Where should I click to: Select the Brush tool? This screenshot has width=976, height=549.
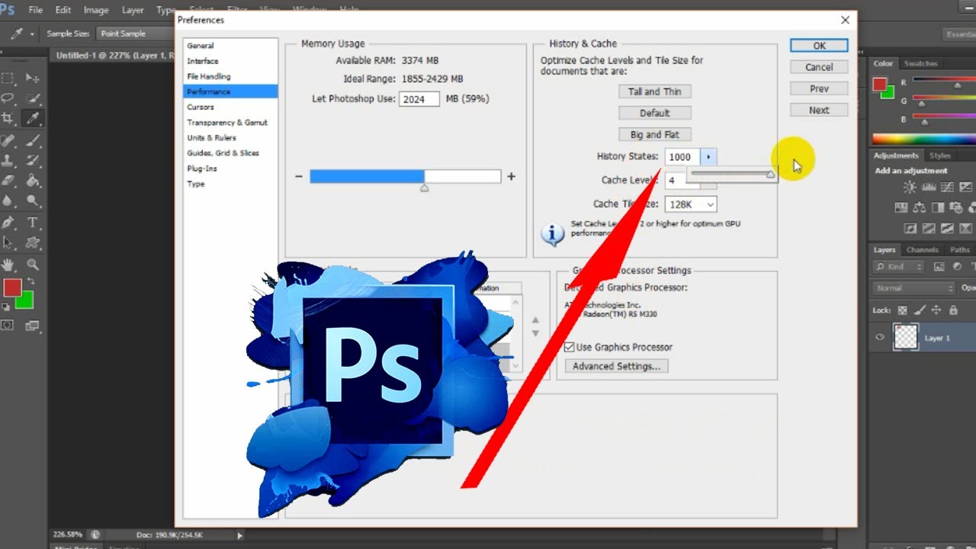33,140
